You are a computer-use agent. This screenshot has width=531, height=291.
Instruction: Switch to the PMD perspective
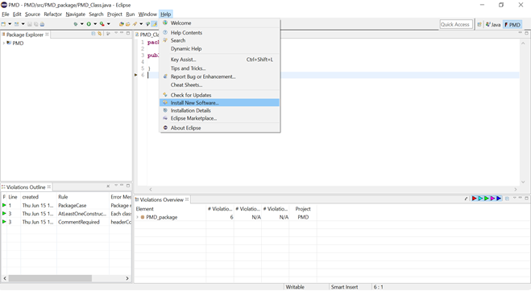point(512,25)
